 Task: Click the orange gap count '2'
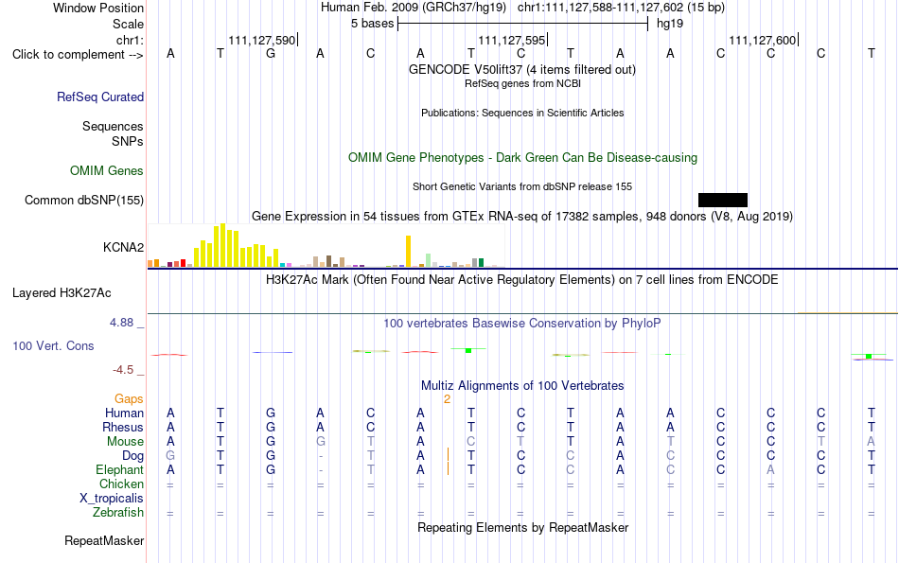tap(447, 399)
